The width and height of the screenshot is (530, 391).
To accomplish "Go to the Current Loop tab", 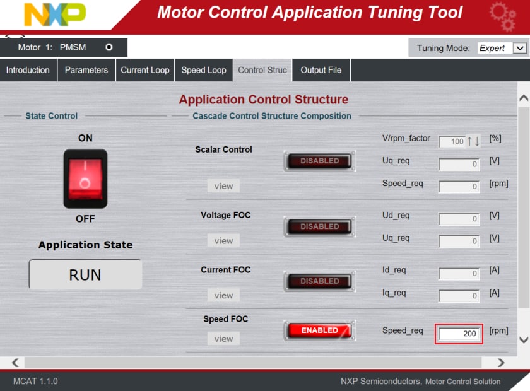I will click(145, 70).
